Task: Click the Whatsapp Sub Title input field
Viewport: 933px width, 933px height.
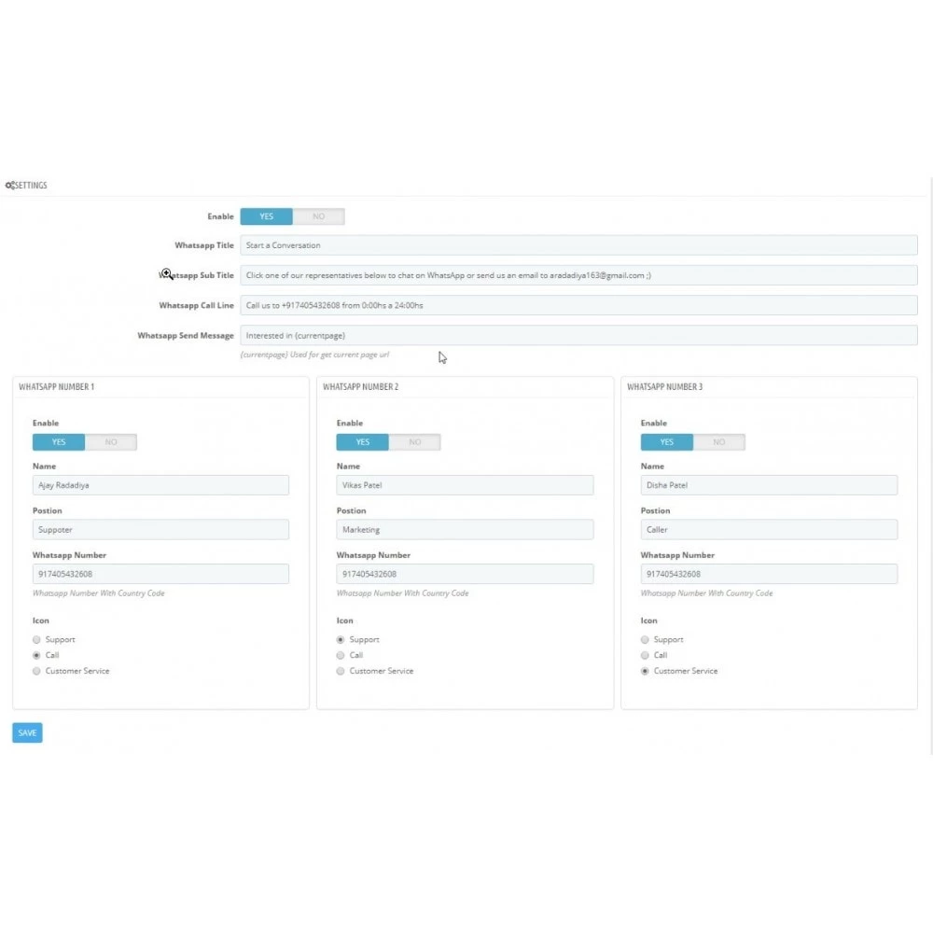Action: (578, 275)
